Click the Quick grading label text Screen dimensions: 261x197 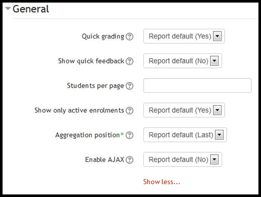(103, 36)
